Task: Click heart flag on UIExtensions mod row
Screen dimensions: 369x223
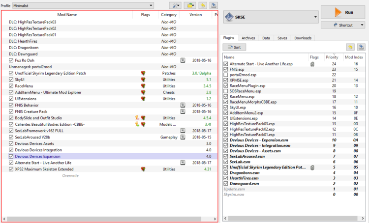Action: coord(143,99)
